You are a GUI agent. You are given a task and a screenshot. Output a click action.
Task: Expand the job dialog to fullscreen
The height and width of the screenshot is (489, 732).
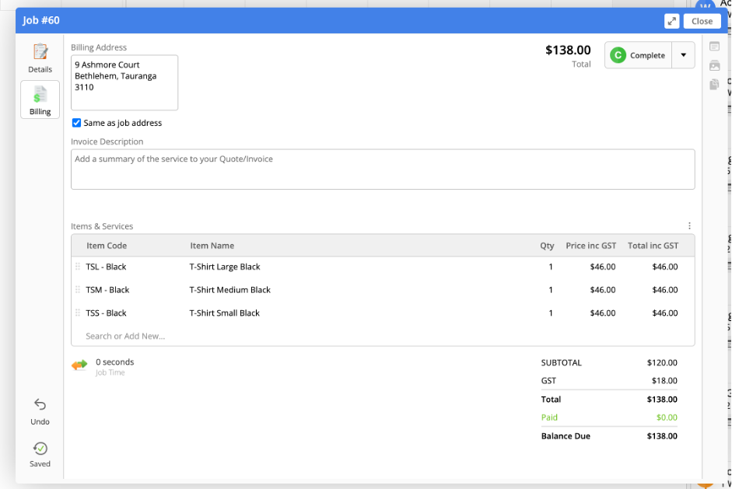(672, 21)
